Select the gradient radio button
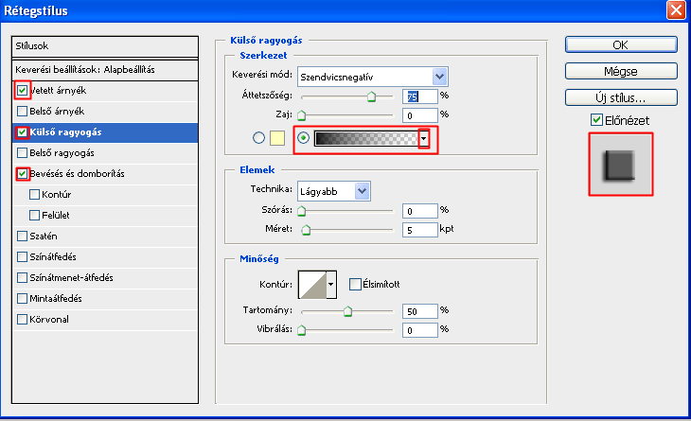691x421 pixels. (x=303, y=138)
